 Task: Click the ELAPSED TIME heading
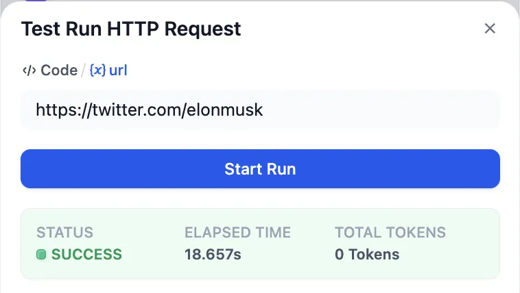[237, 233]
